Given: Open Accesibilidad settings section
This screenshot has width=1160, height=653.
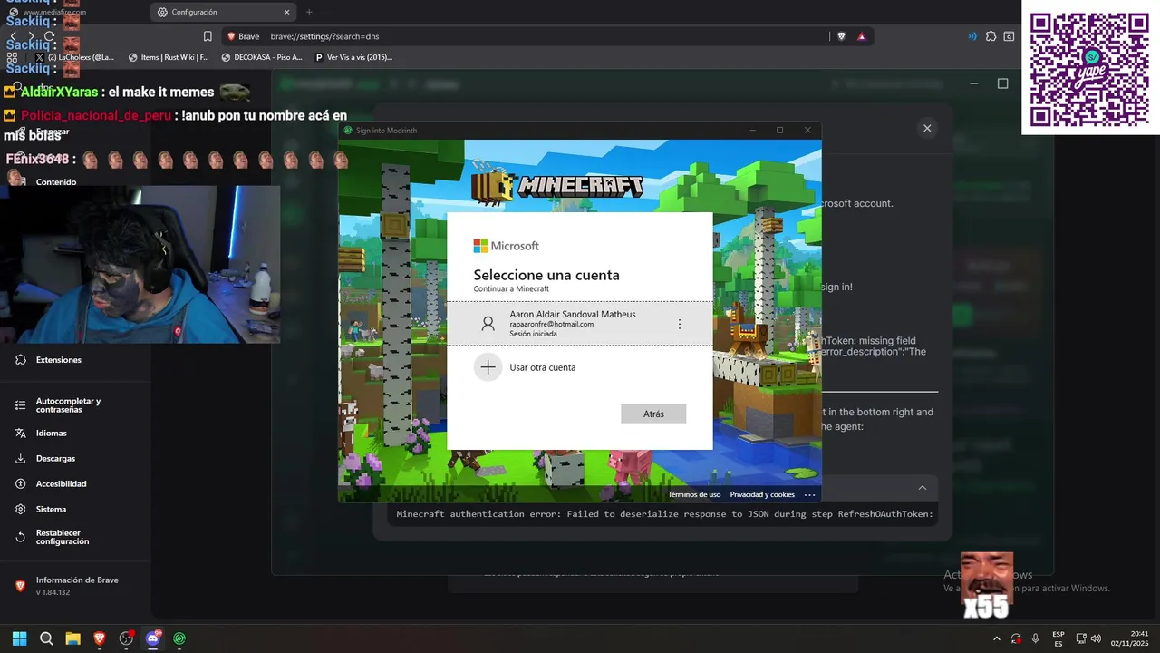Looking at the screenshot, I should click(x=61, y=484).
